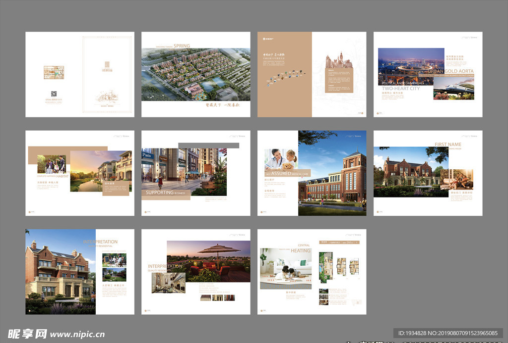Click the building sketch on the front cover
Screen dimensions: 508x343
point(108,96)
